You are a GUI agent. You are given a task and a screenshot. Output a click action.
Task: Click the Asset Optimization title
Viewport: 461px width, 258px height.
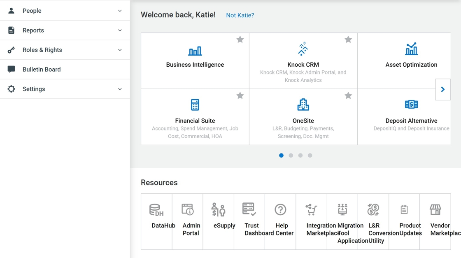pyautogui.click(x=411, y=65)
